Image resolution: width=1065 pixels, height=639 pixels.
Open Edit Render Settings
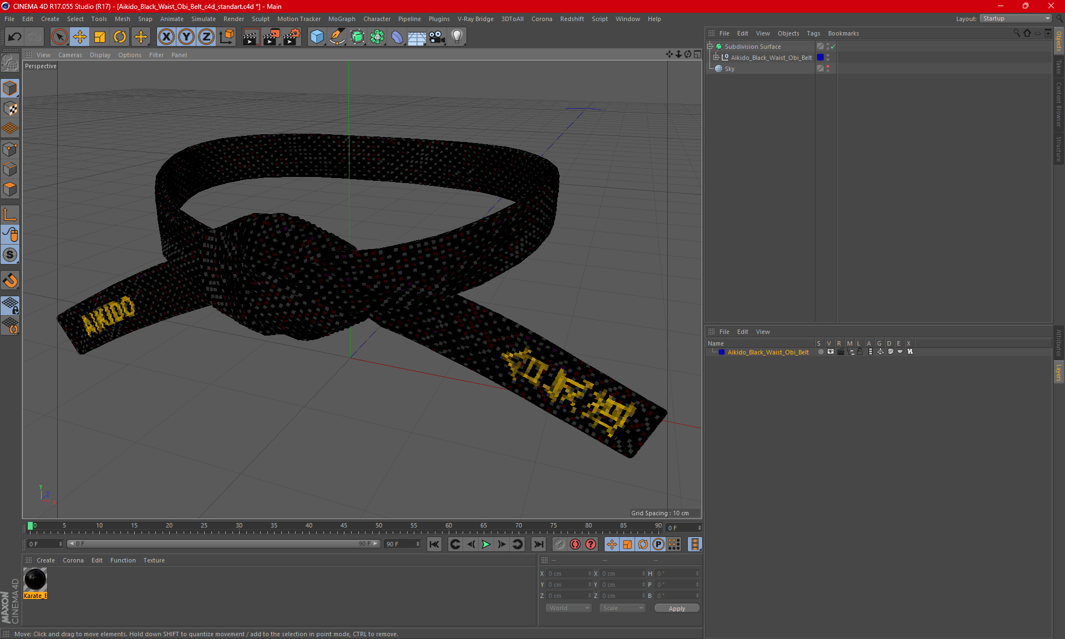point(292,37)
